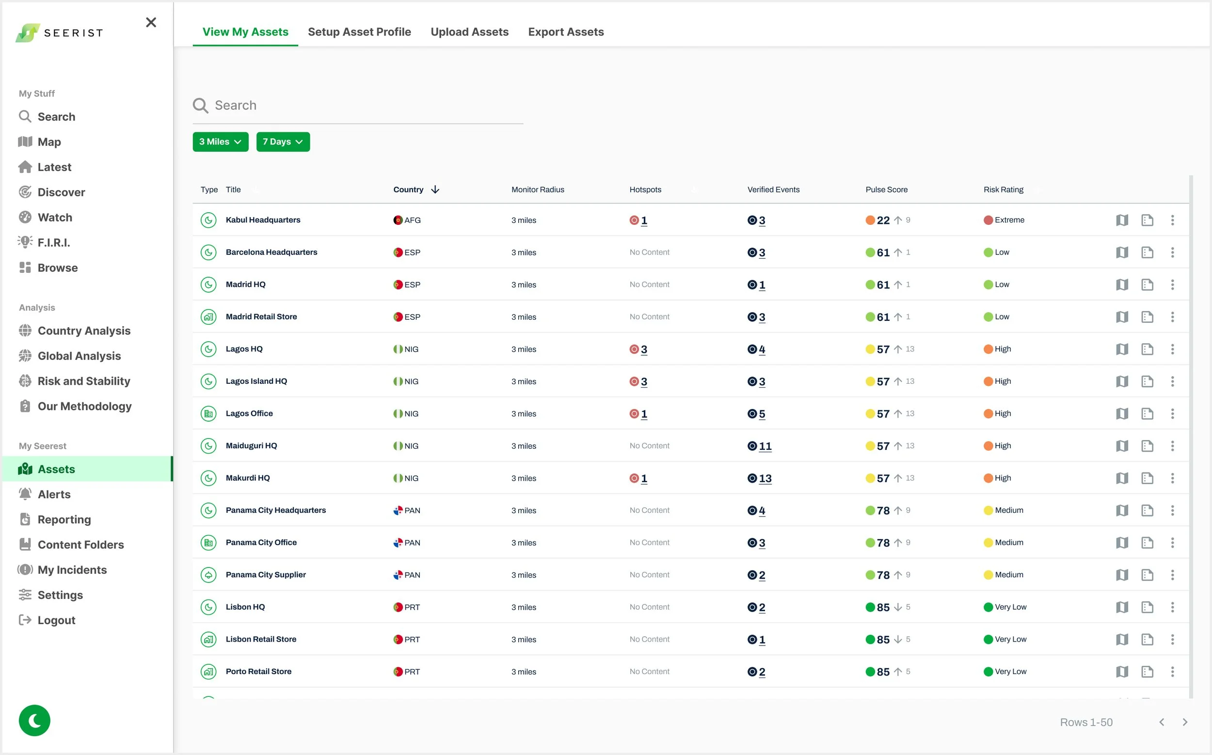Toggle dark mode moon button
Image resolution: width=1212 pixels, height=755 pixels.
[34, 721]
